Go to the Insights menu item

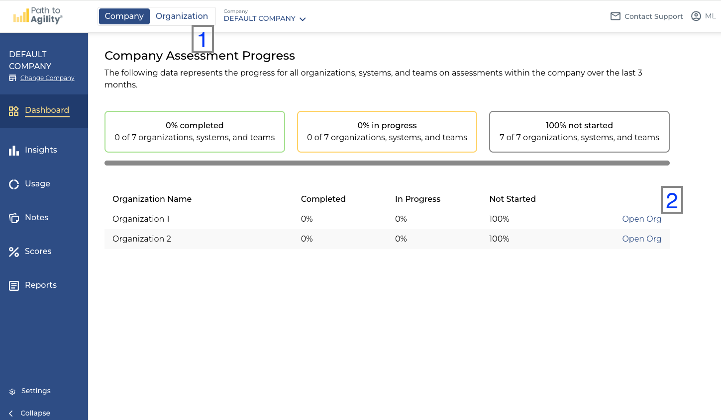click(x=41, y=150)
